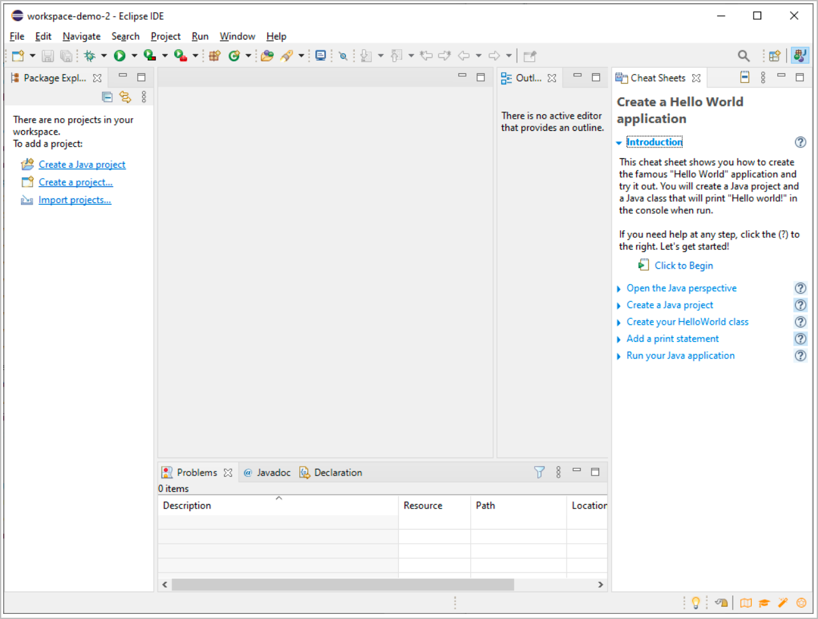
Task: Switch to the Javadoc tab
Action: click(267, 472)
